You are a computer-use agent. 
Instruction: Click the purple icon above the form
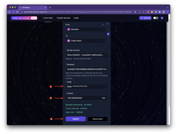tap(108, 24)
